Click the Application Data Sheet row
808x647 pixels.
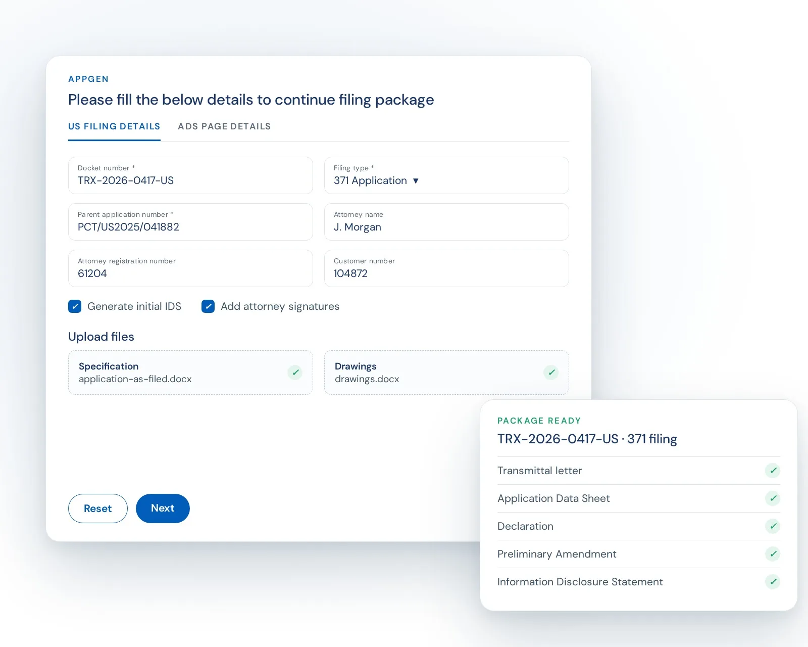click(639, 498)
